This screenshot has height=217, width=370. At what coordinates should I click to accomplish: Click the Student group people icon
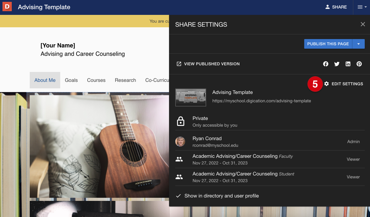(179, 177)
